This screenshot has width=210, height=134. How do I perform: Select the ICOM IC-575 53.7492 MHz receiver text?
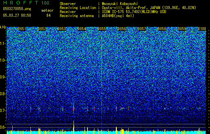[134, 12]
